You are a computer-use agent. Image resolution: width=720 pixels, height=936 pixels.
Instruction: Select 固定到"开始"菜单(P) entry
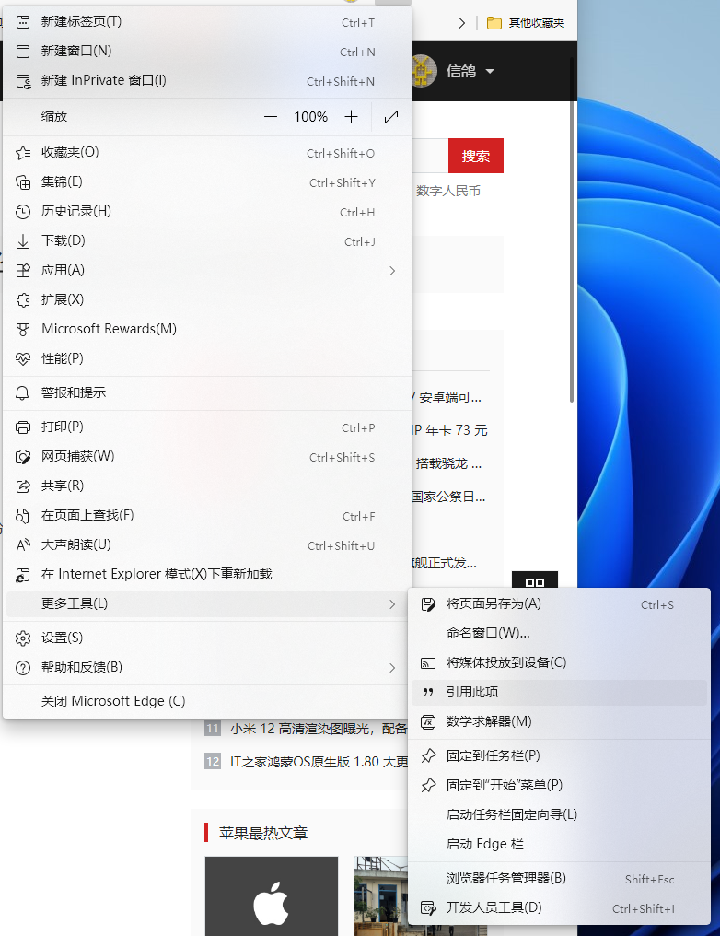[560, 786]
